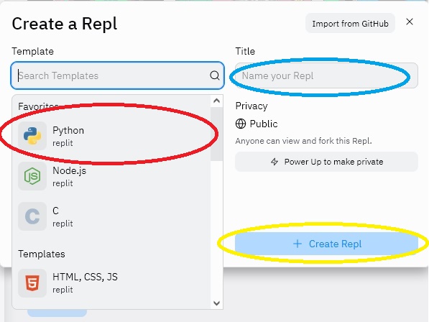Click the globe icon beside Public
This screenshot has height=322, width=429.
241,124
